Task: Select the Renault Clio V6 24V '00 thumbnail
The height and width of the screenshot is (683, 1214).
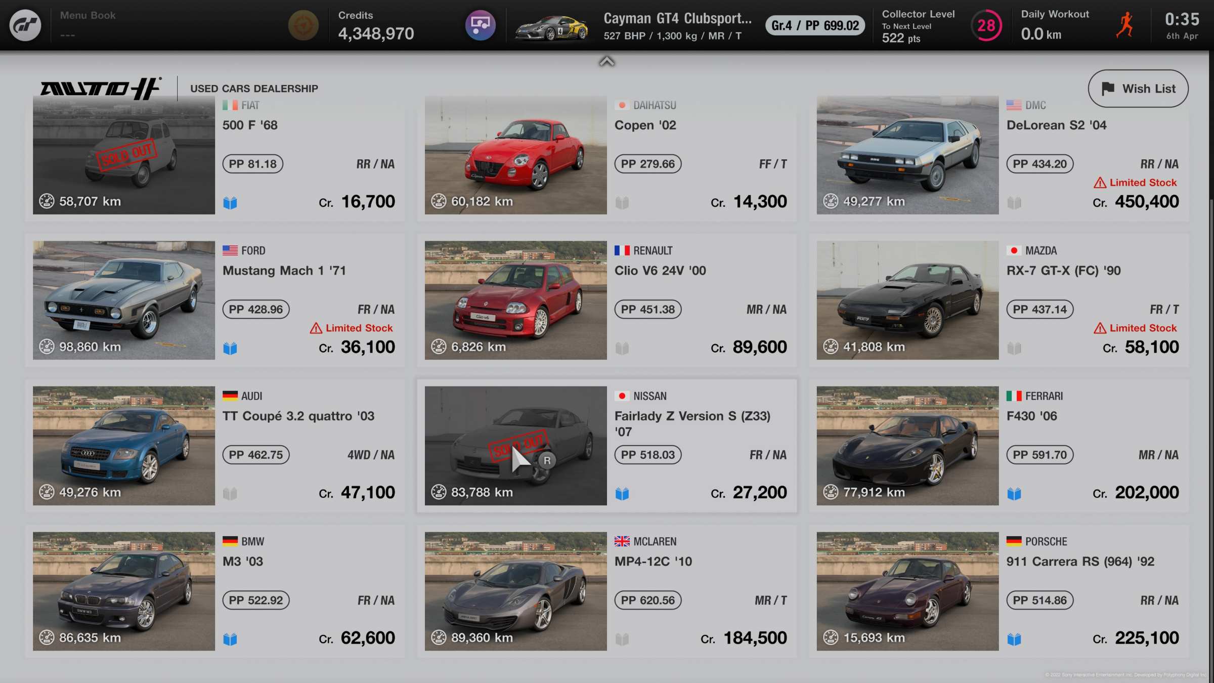Action: coord(515,300)
